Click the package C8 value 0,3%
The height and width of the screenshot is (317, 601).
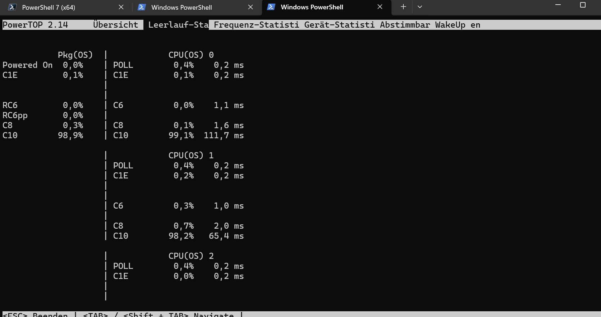tap(73, 125)
